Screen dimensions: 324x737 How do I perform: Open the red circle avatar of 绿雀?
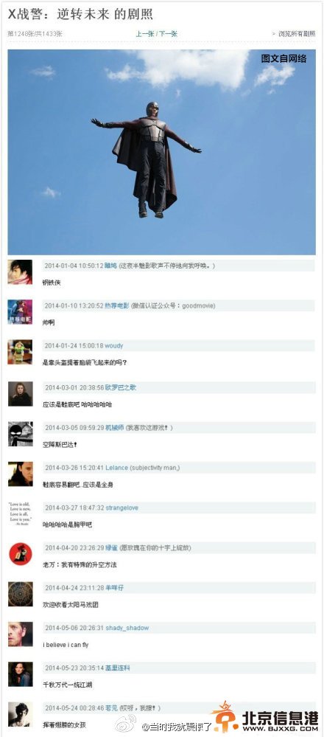[20, 554]
